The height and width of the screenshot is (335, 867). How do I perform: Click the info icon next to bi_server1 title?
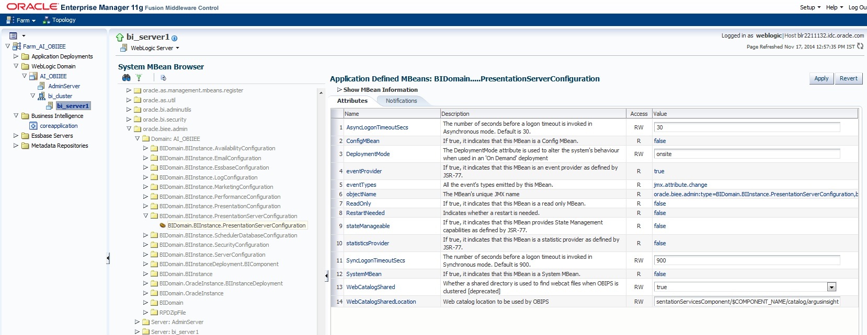point(174,38)
